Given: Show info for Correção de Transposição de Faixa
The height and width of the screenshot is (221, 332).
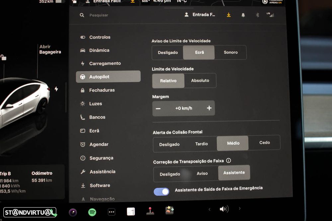Looking at the screenshot, I should click(x=228, y=161).
